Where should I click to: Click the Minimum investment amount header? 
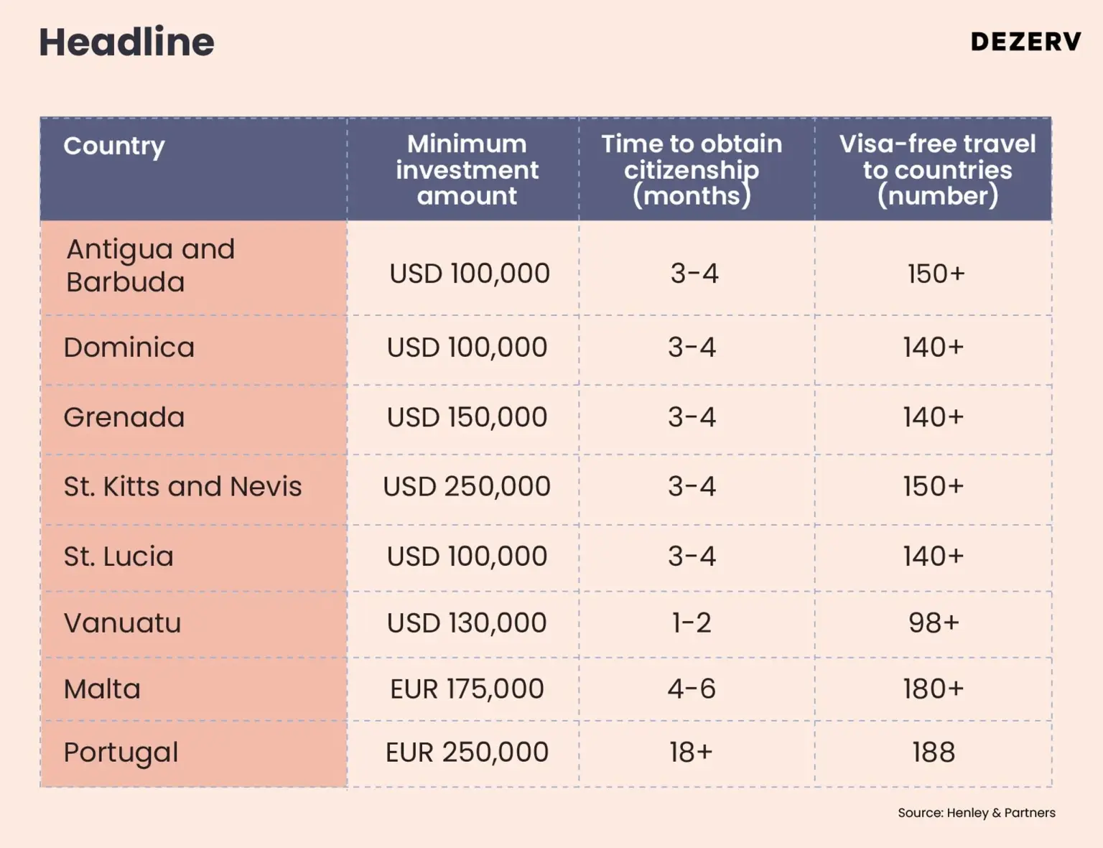tap(467, 169)
